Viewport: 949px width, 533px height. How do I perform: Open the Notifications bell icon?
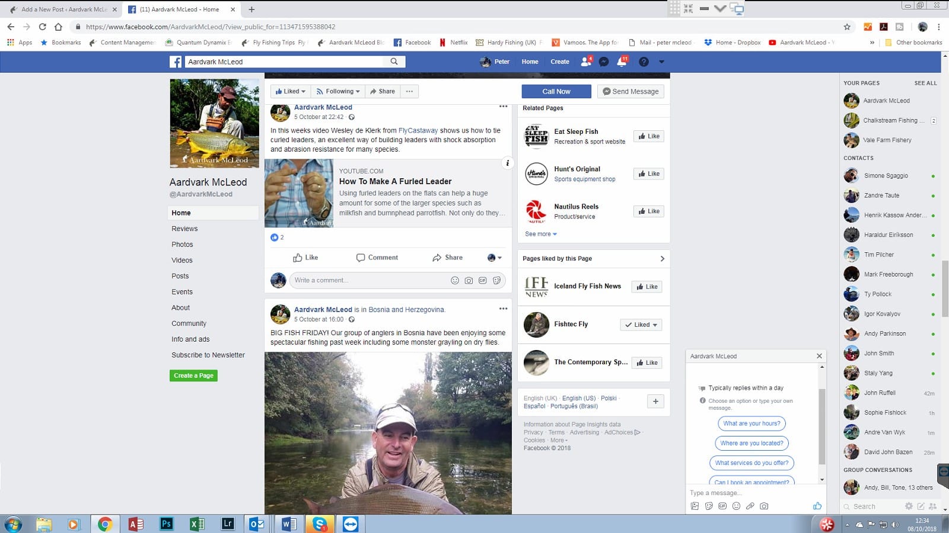tap(622, 62)
